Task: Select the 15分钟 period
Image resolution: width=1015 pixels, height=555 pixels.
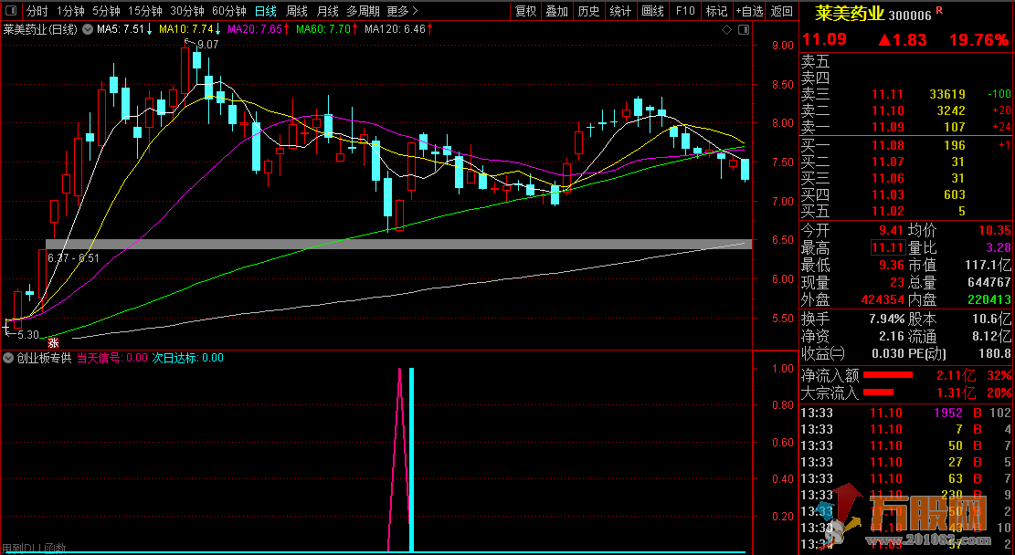Action: (x=145, y=11)
